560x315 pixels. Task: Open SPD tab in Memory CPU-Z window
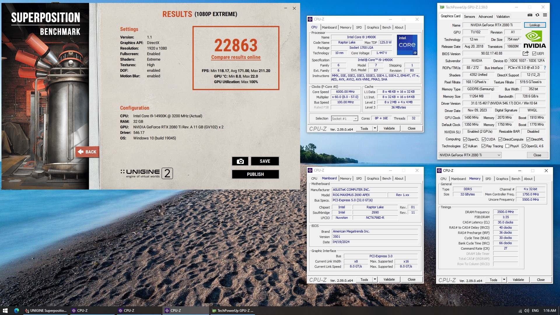[488, 179]
